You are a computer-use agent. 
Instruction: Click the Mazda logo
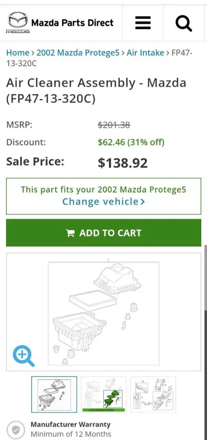click(x=18, y=23)
